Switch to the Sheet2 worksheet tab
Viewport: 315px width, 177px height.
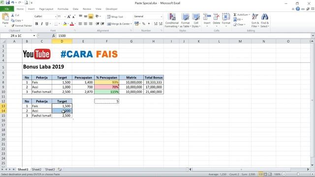pos(36,169)
